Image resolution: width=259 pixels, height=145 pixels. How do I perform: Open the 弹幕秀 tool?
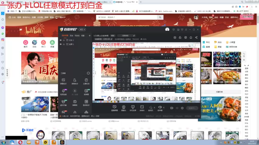point(75,103)
